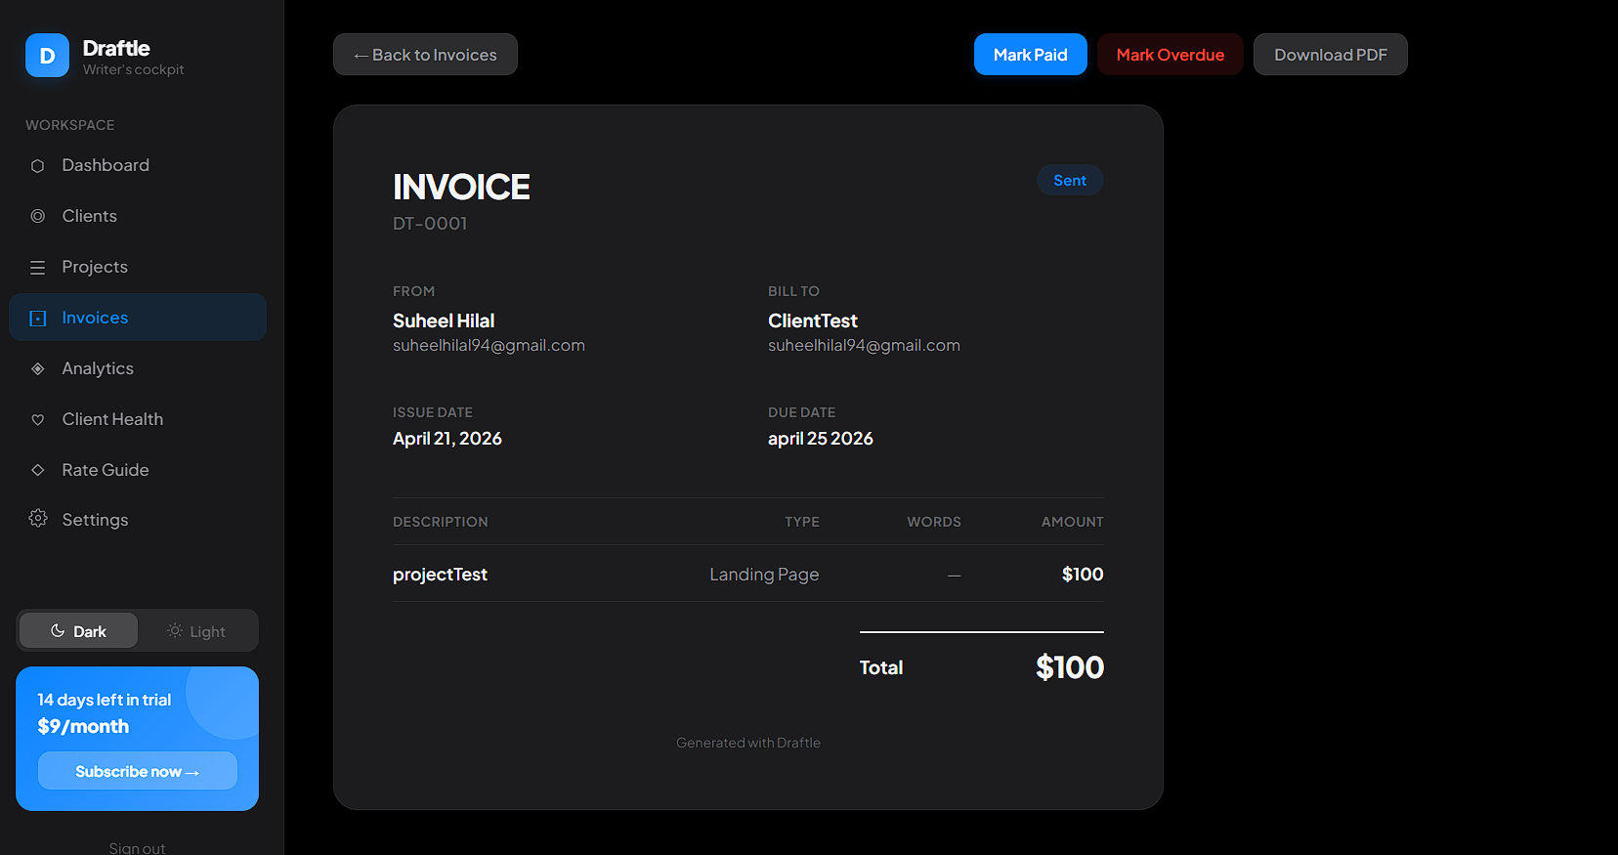Go back to Invoices list
Image resolution: width=1618 pixels, height=855 pixels.
[x=425, y=55]
